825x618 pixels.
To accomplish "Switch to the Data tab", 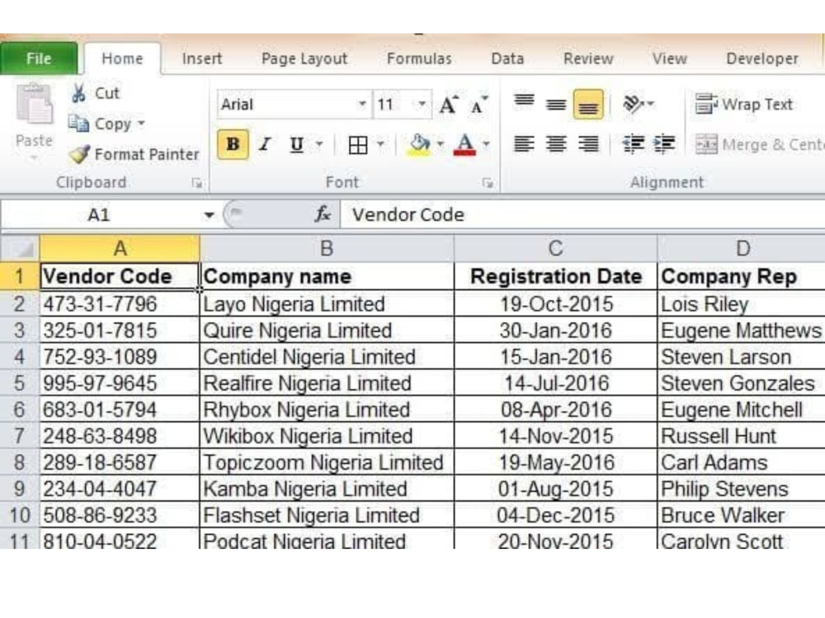I will click(507, 59).
